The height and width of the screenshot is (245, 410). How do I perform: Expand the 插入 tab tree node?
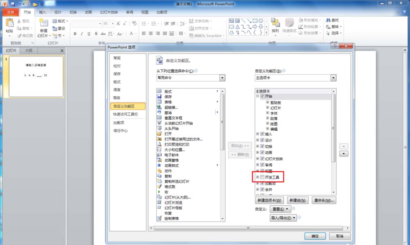point(257,134)
